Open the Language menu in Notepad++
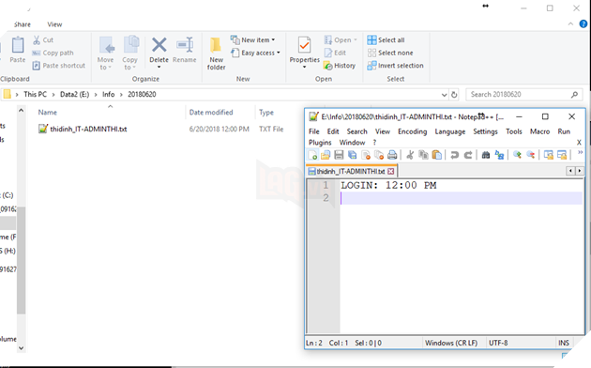This screenshot has height=368, width=591. click(450, 131)
